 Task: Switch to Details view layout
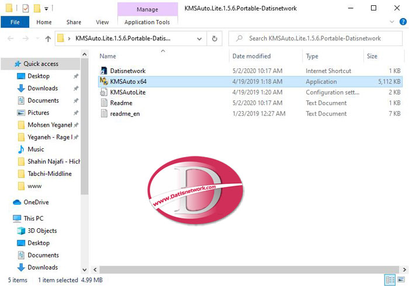[390, 280]
